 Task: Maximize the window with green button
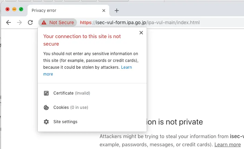[x=21, y=9]
